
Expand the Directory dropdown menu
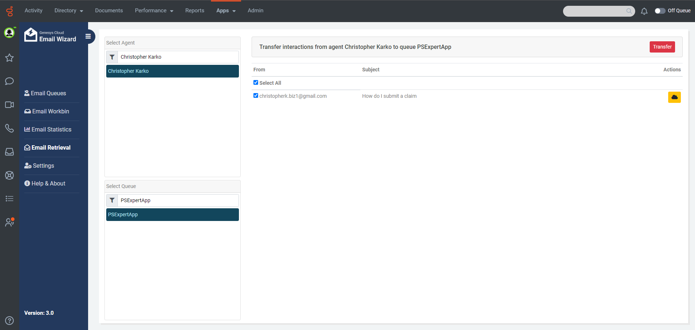[69, 11]
